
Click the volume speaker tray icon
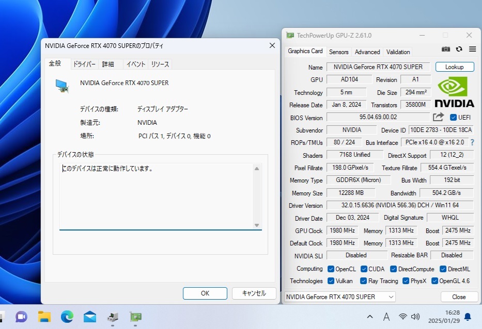coord(415,317)
